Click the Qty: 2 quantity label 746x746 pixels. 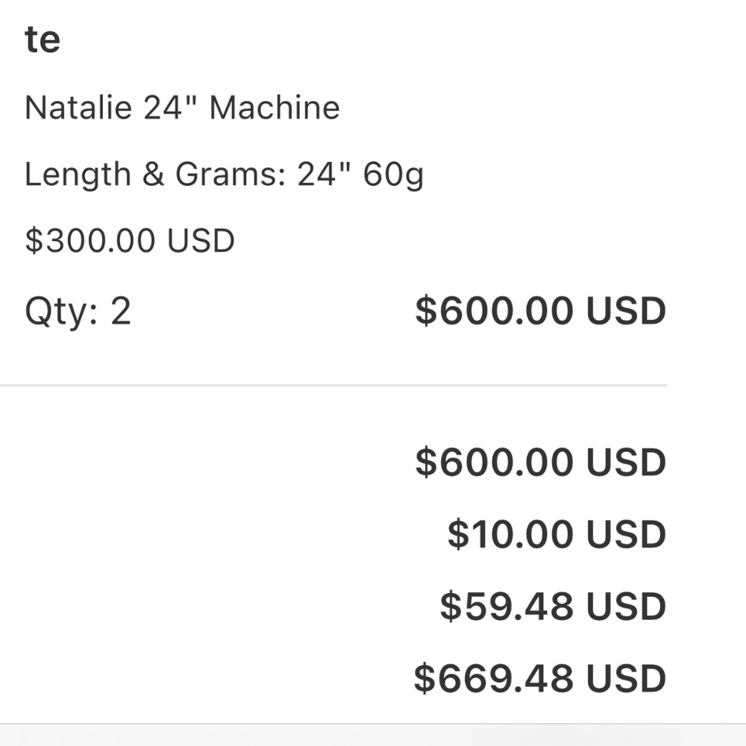[78, 311]
